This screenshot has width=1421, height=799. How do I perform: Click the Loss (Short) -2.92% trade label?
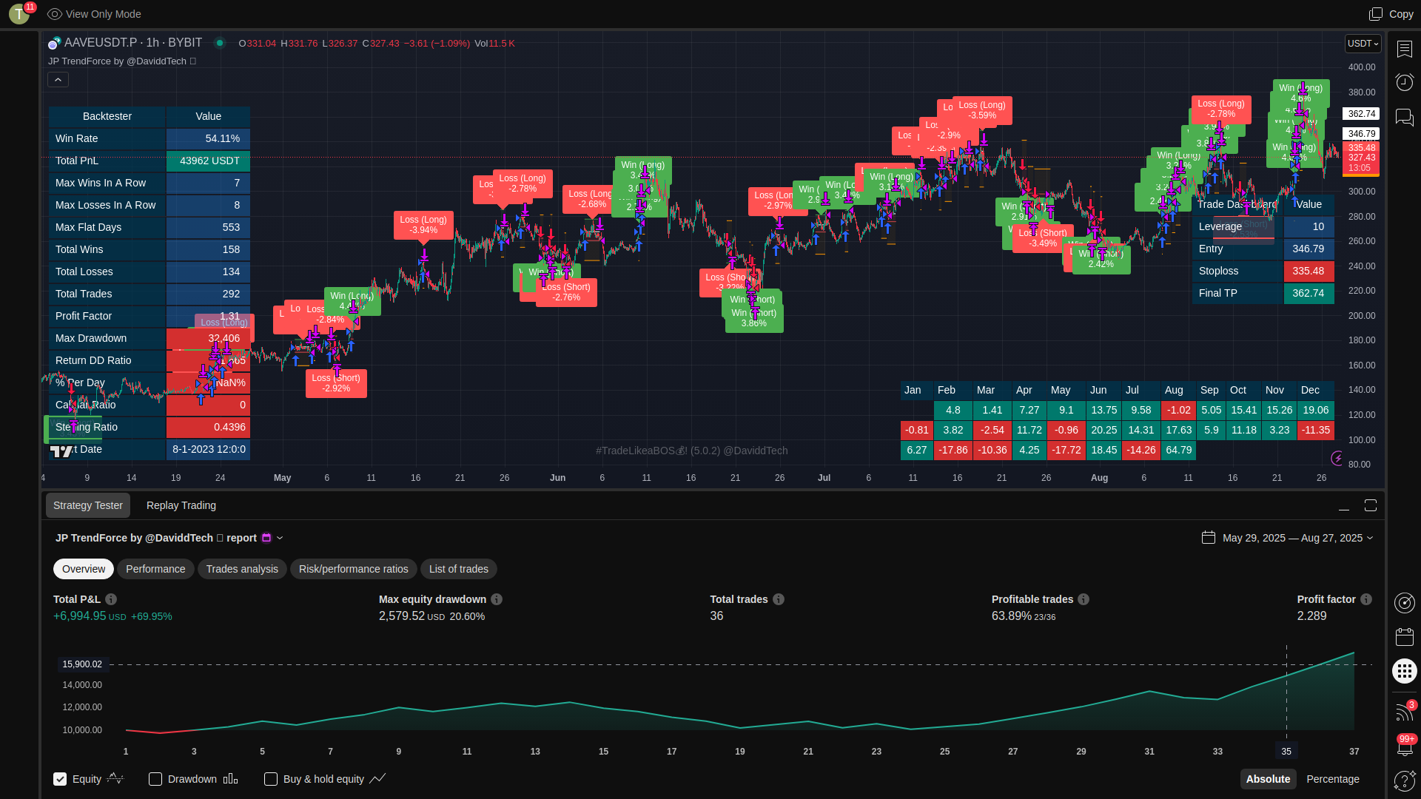pos(336,383)
